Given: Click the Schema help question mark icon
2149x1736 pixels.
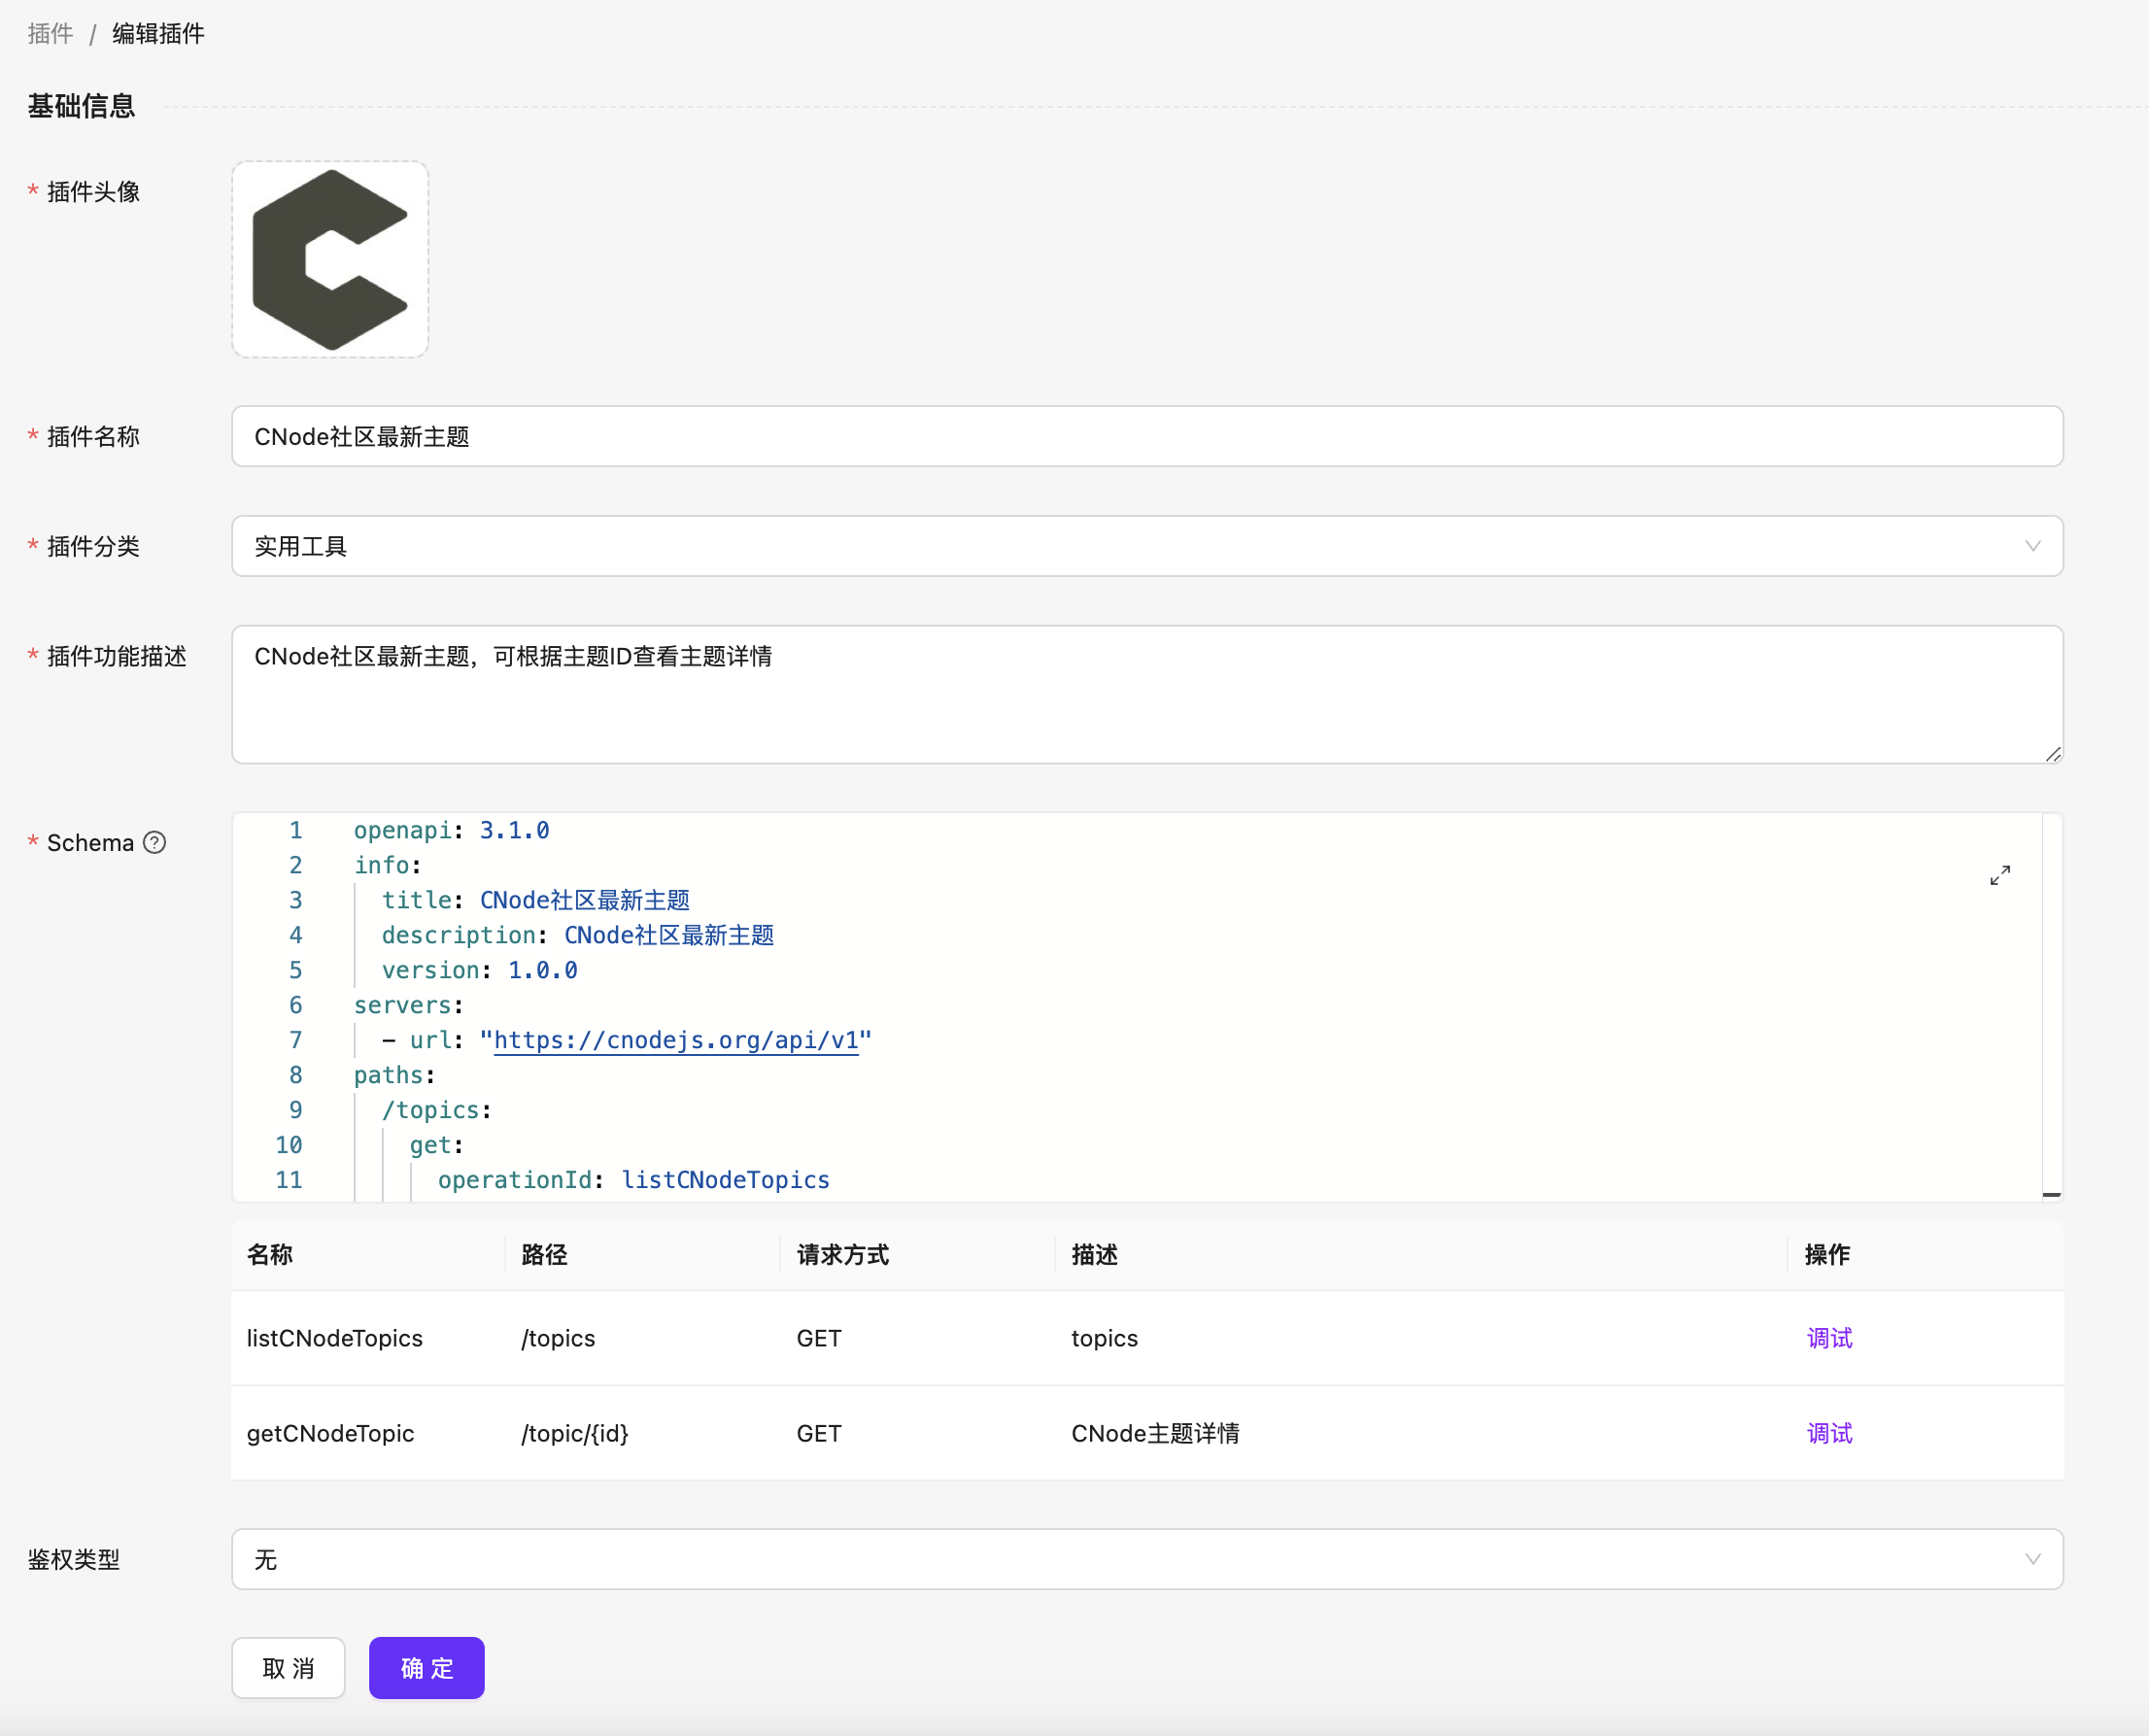Looking at the screenshot, I should pyautogui.click(x=156, y=843).
